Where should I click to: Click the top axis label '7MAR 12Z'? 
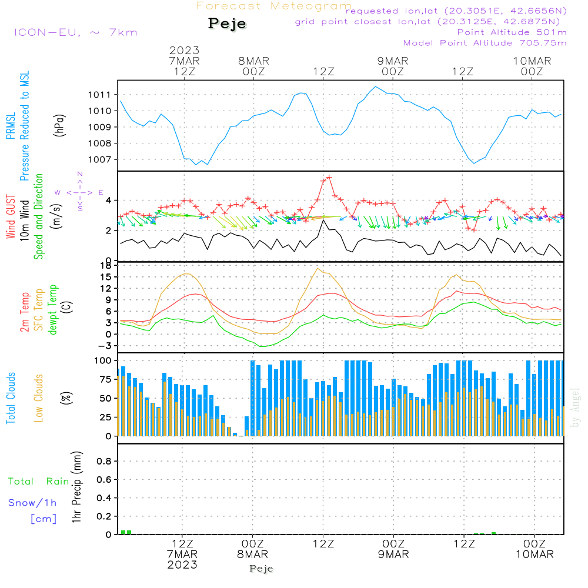tap(184, 66)
